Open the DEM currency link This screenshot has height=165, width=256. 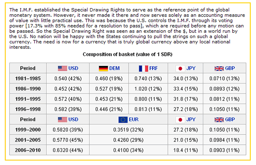(114, 68)
